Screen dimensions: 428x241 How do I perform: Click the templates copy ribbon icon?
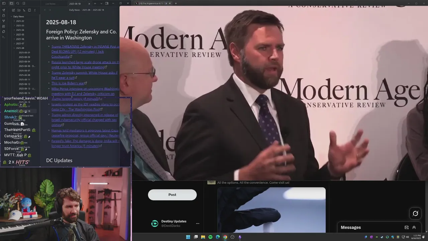click(4, 31)
